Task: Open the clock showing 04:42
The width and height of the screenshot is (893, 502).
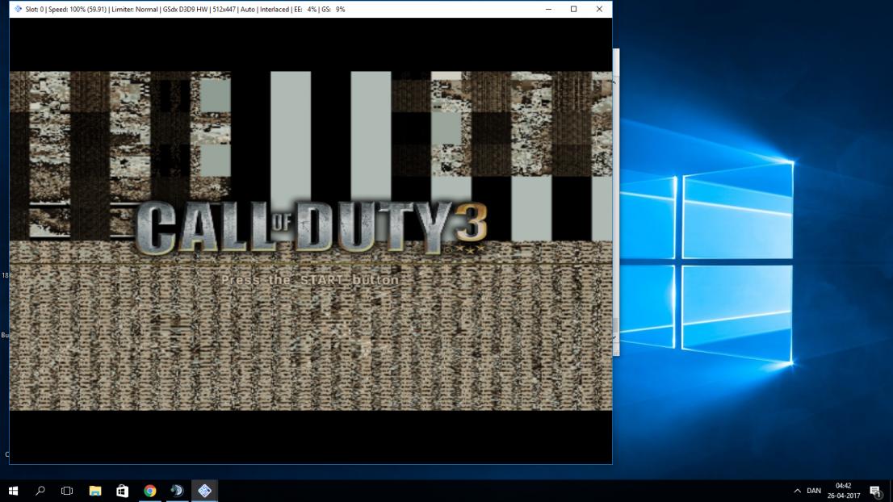Action: (844, 491)
